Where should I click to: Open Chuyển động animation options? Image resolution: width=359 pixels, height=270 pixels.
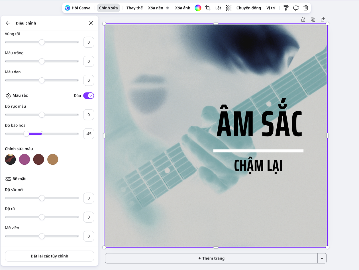tap(248, 8)
